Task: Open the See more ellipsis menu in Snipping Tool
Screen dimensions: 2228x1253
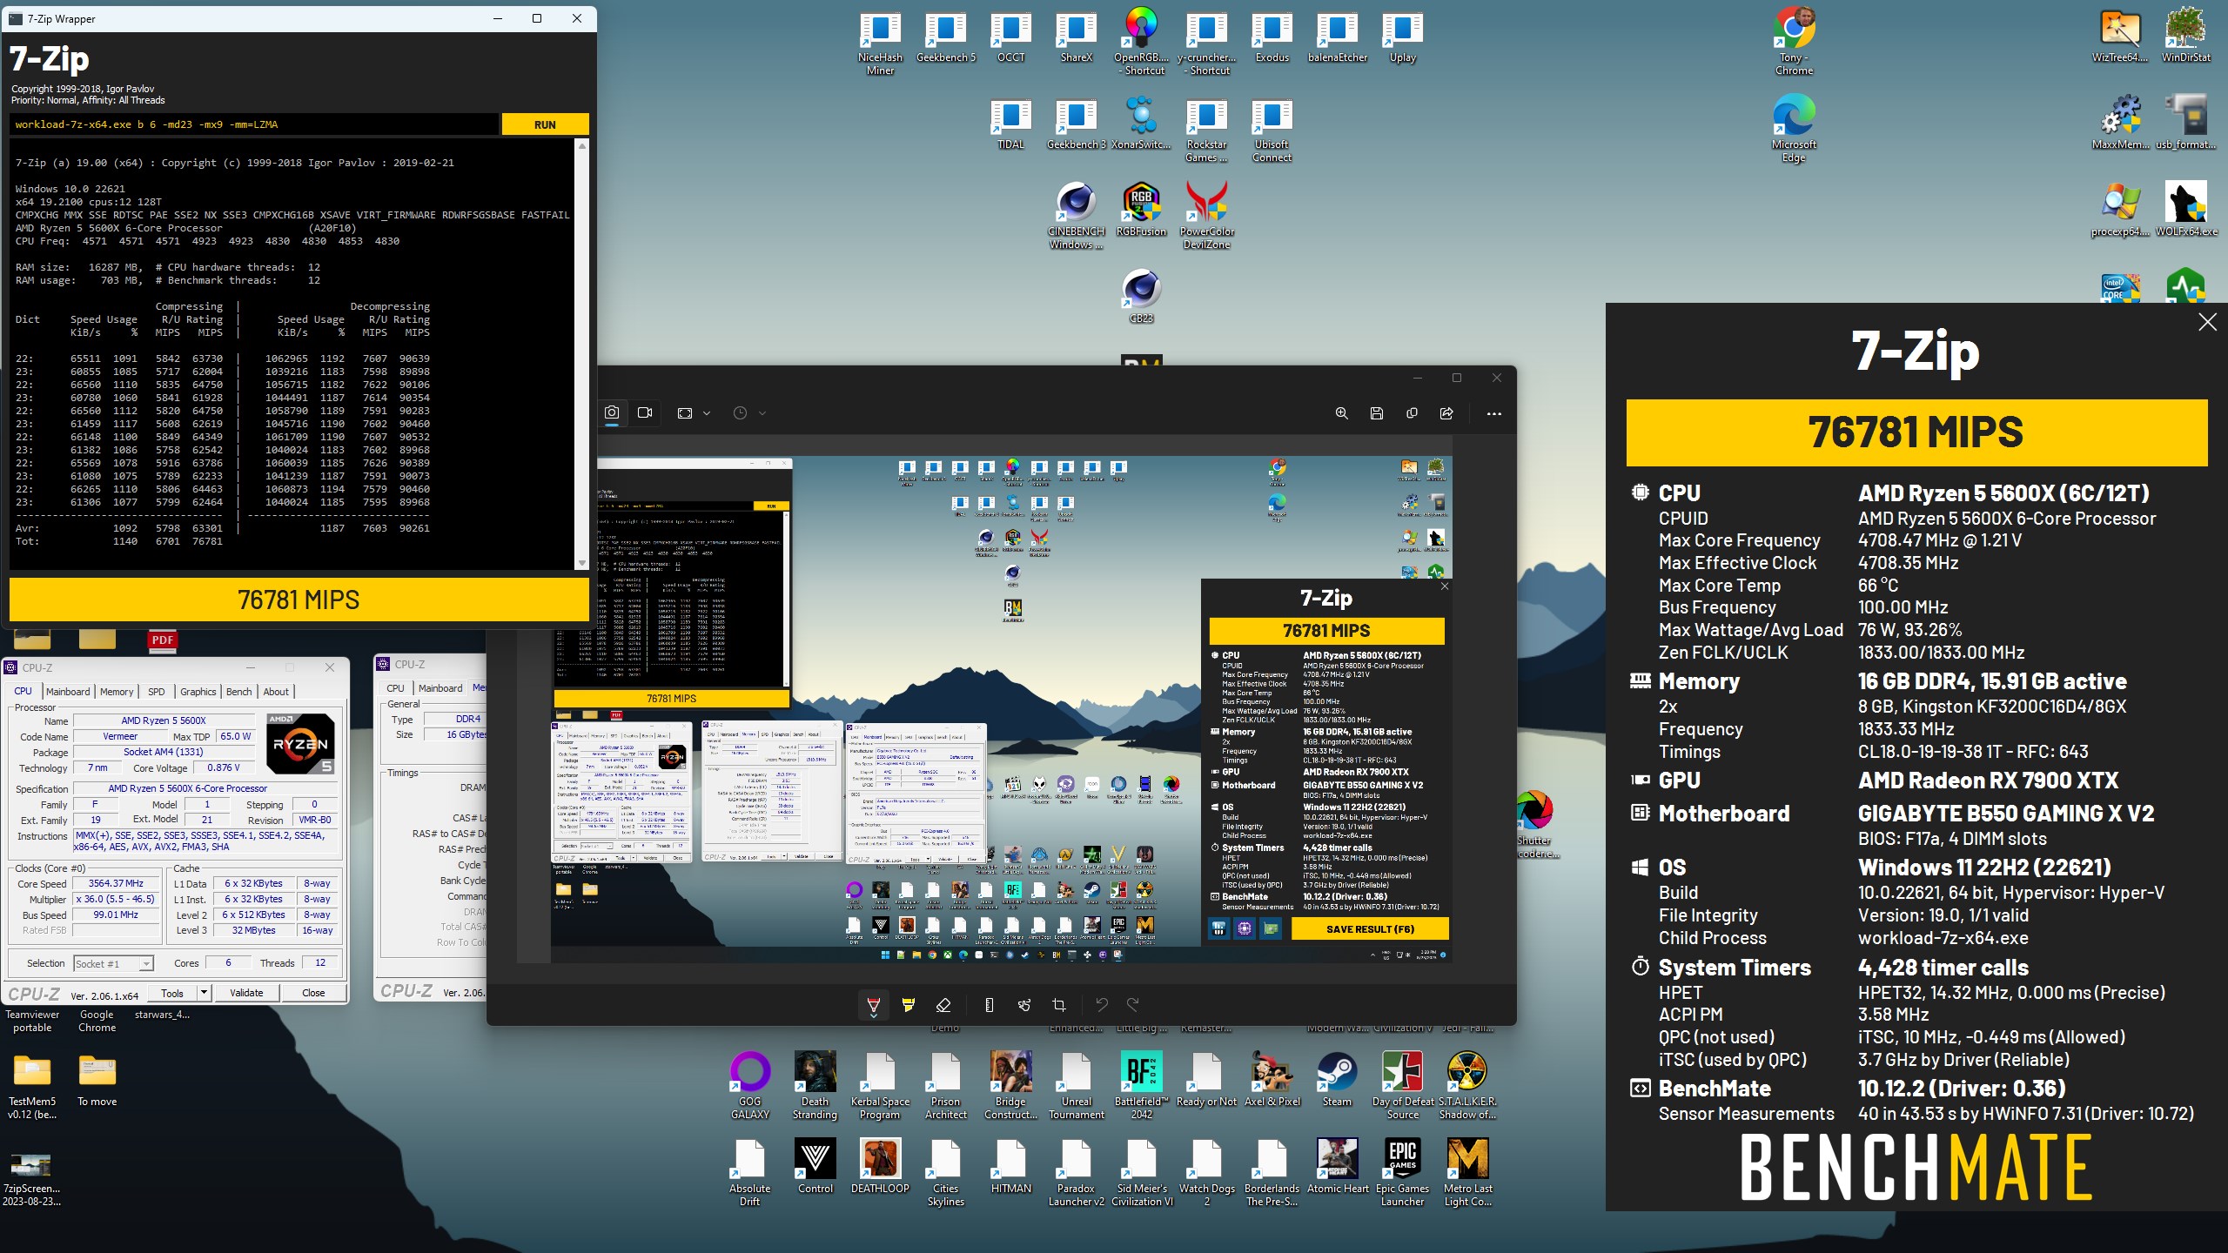Action: (x=1494, y=414)
